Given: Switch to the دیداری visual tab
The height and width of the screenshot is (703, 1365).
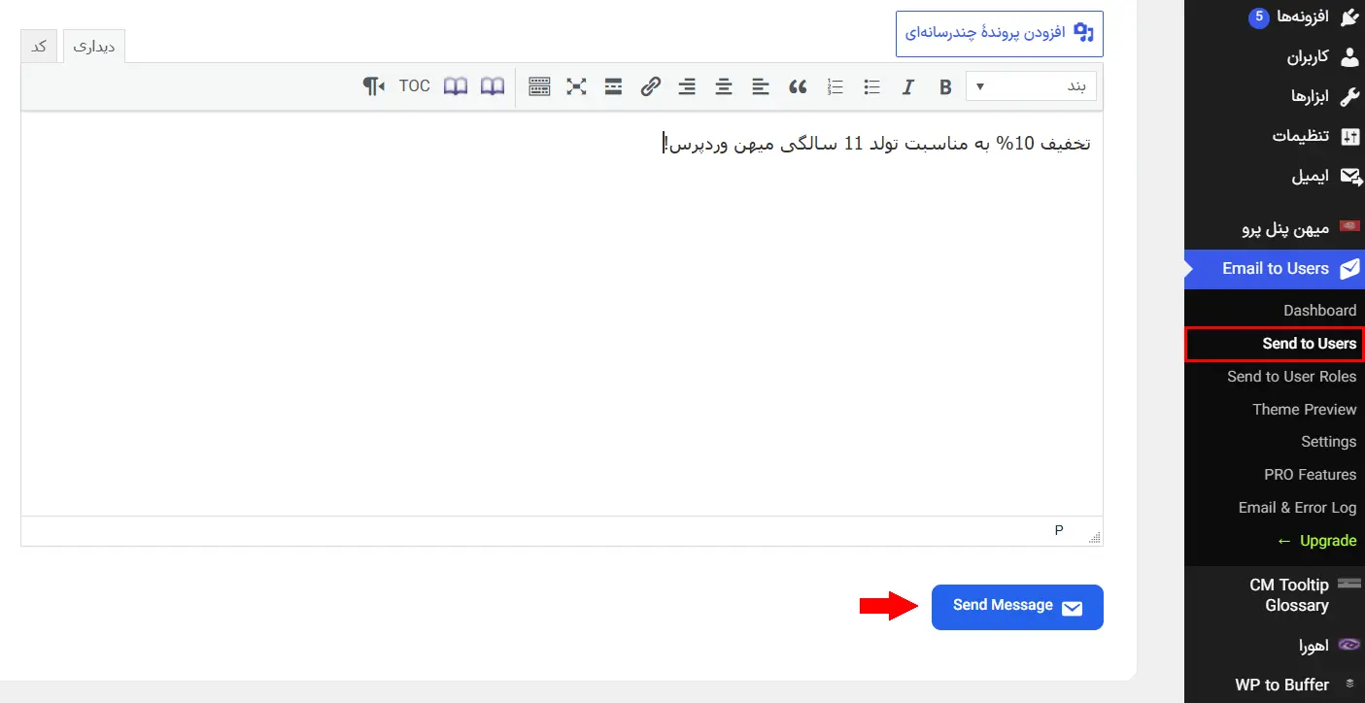Looking at the screenshot, I should pyautogui.click(x=94, y=47).
